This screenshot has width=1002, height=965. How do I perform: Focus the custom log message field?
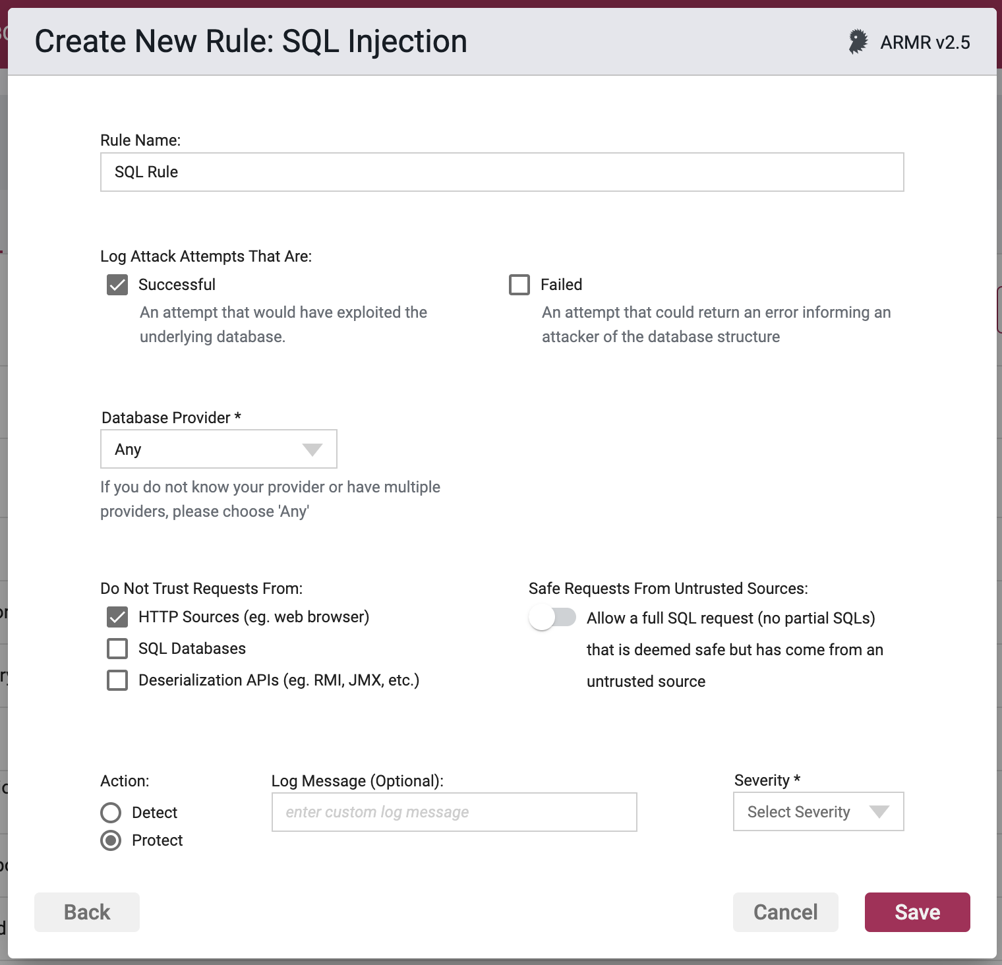(454, 812)
